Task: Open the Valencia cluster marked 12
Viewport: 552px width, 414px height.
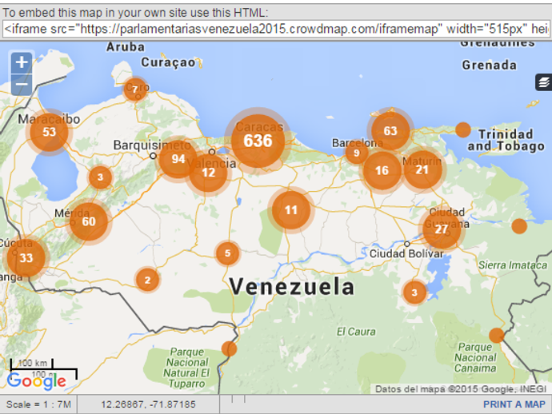Action: pyautogui.click(x=209, y=173)
